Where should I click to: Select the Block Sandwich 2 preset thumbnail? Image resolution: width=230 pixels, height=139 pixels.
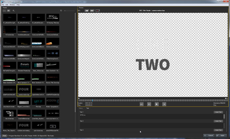click(x=10, y=78)
